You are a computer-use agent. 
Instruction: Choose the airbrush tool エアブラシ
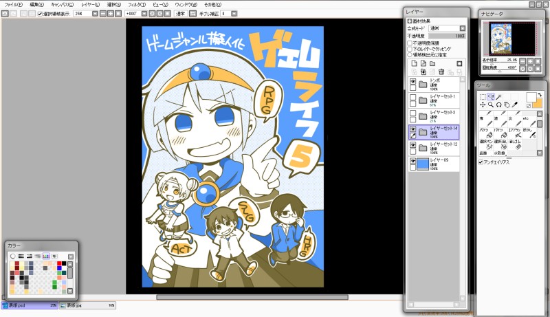[x=514, y=133]
